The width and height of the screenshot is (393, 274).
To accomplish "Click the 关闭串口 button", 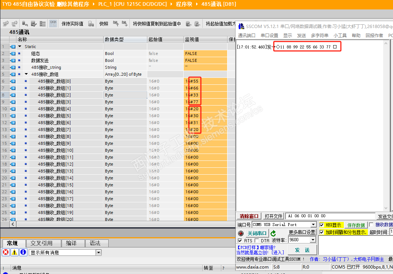I will click(257, 233).
